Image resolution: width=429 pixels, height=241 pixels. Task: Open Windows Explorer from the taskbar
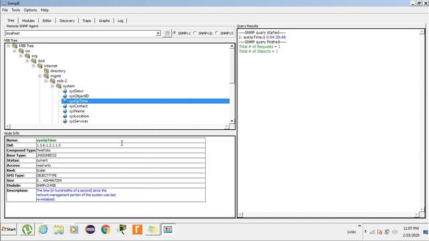click(x=58, y=230)
